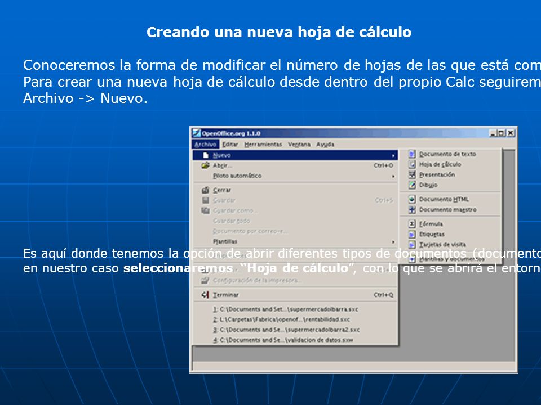Click the Tarjetas de visita icon
The width and height of the screenshot is (541, 405).
click(412, 245)
